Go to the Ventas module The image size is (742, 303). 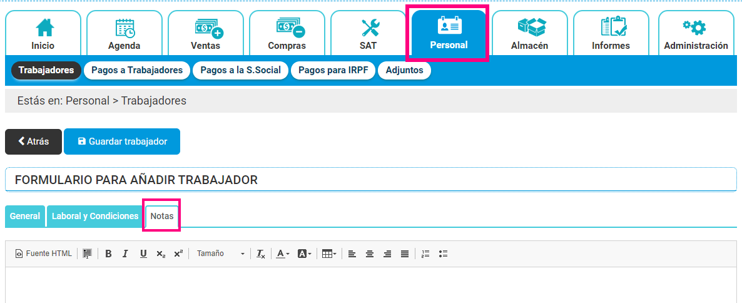click(x=206, y=33)
